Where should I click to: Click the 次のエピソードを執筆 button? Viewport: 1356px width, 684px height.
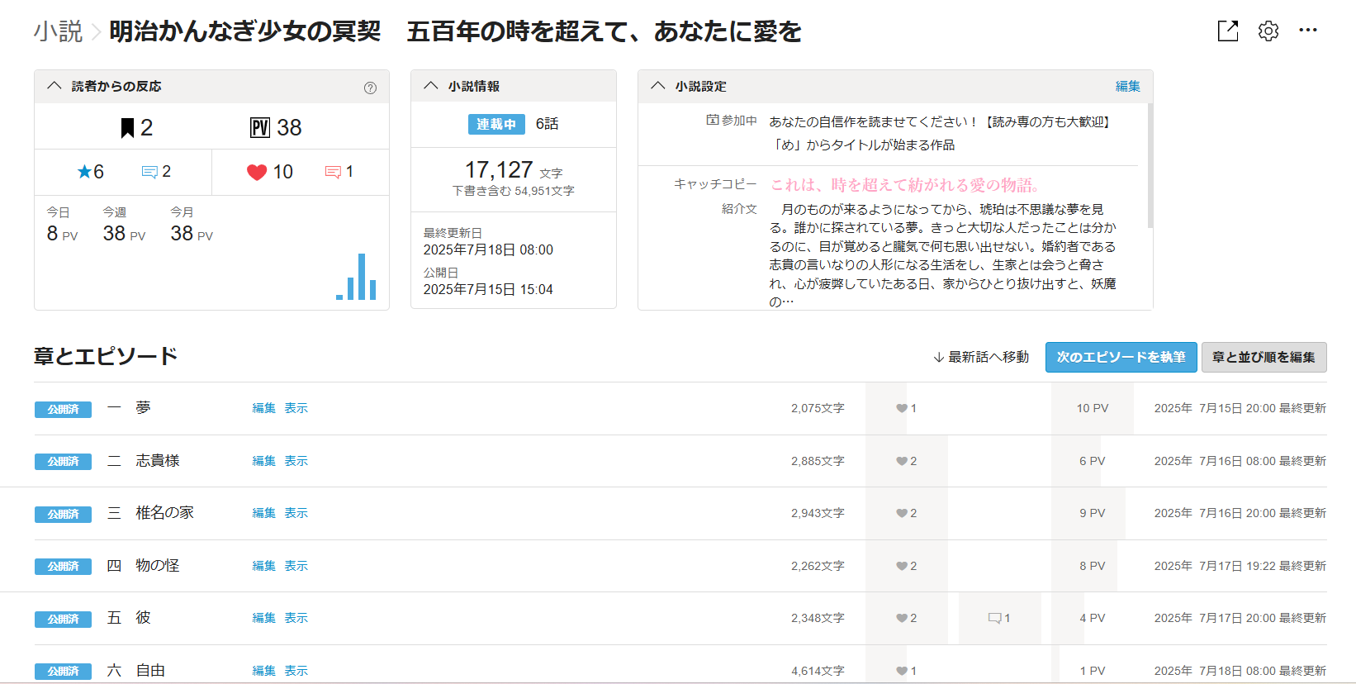(x=1121, y=357)
